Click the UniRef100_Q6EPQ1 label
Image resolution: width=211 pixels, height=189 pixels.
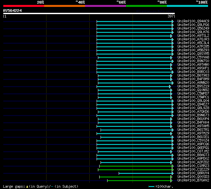[193, 148]
